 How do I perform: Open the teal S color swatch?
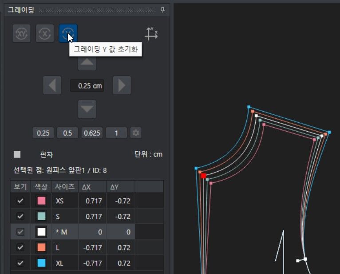pos(41,216)
